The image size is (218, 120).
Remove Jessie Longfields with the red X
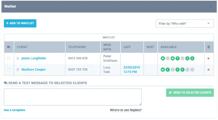coord(208,58)
